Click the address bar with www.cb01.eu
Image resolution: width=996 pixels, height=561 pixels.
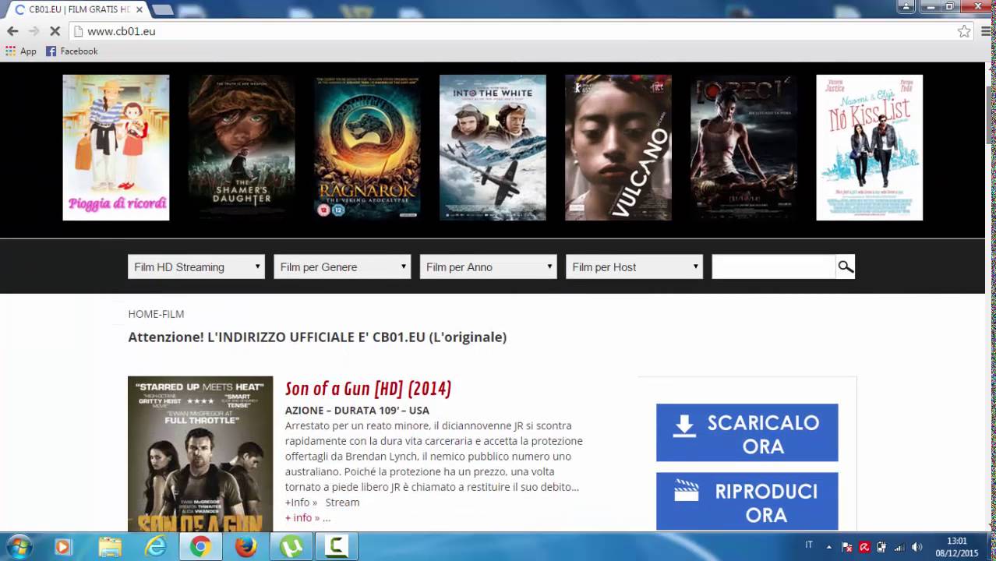tap(514, 31)
